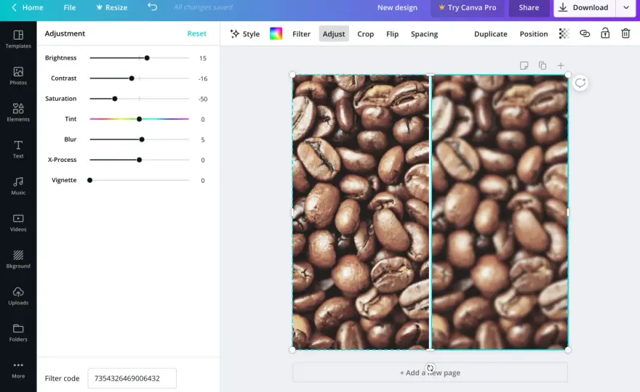Delete the element with trash icon

[x=625, y=33]
